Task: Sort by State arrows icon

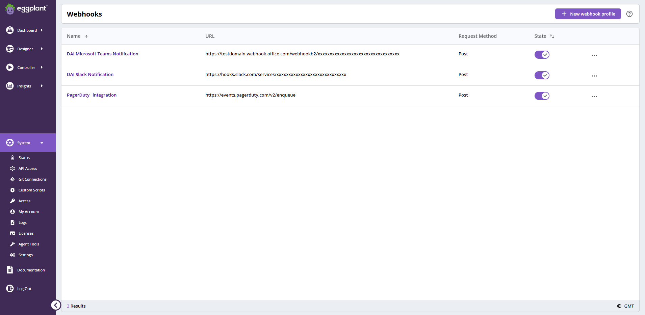Action: [552, 36]
